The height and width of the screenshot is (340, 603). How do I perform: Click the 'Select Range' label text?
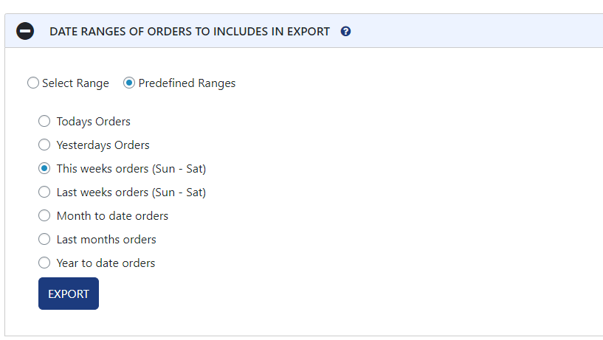[x=75, y=83]
